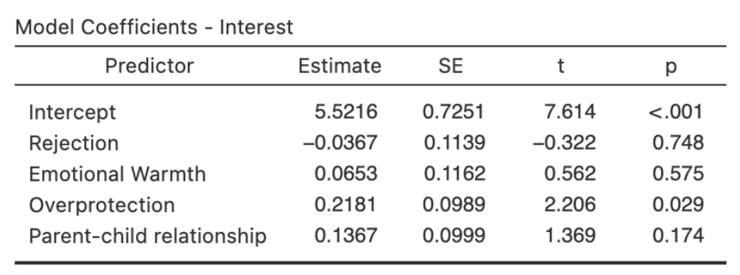Click the Intercept estimate 5.5216

[346, 112]
